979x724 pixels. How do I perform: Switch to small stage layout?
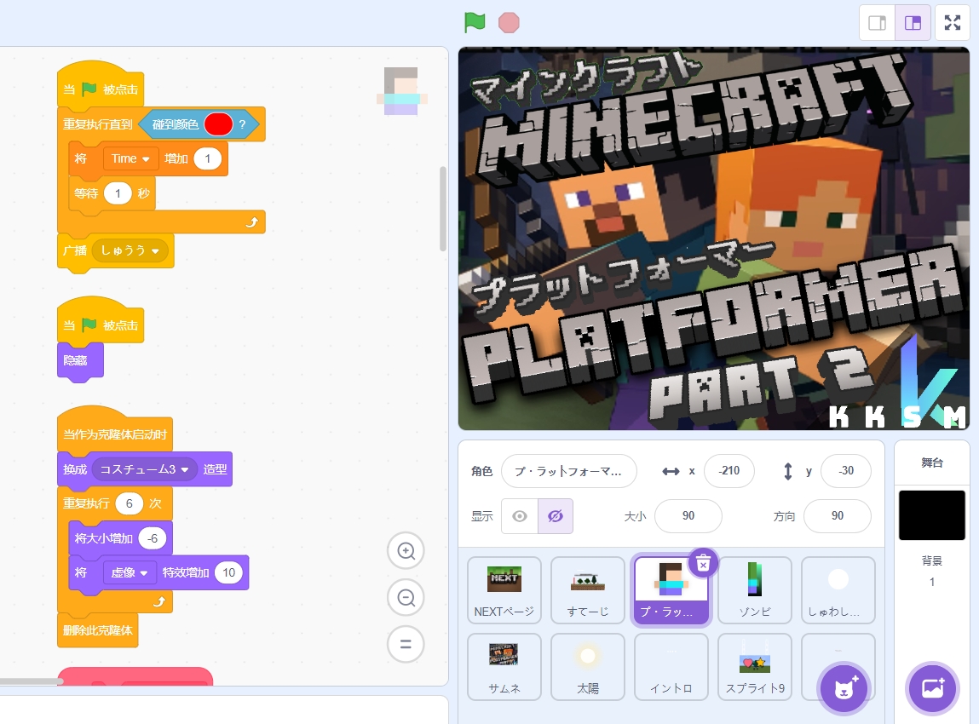877,23
